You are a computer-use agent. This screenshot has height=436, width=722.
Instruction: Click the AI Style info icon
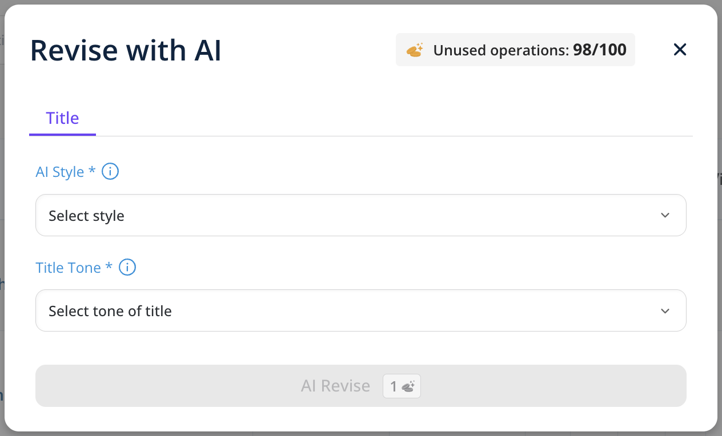[x=110, y=171]
